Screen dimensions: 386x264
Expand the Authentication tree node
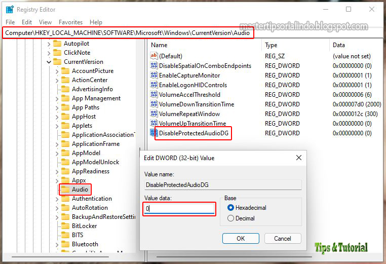tap(57, 199)
